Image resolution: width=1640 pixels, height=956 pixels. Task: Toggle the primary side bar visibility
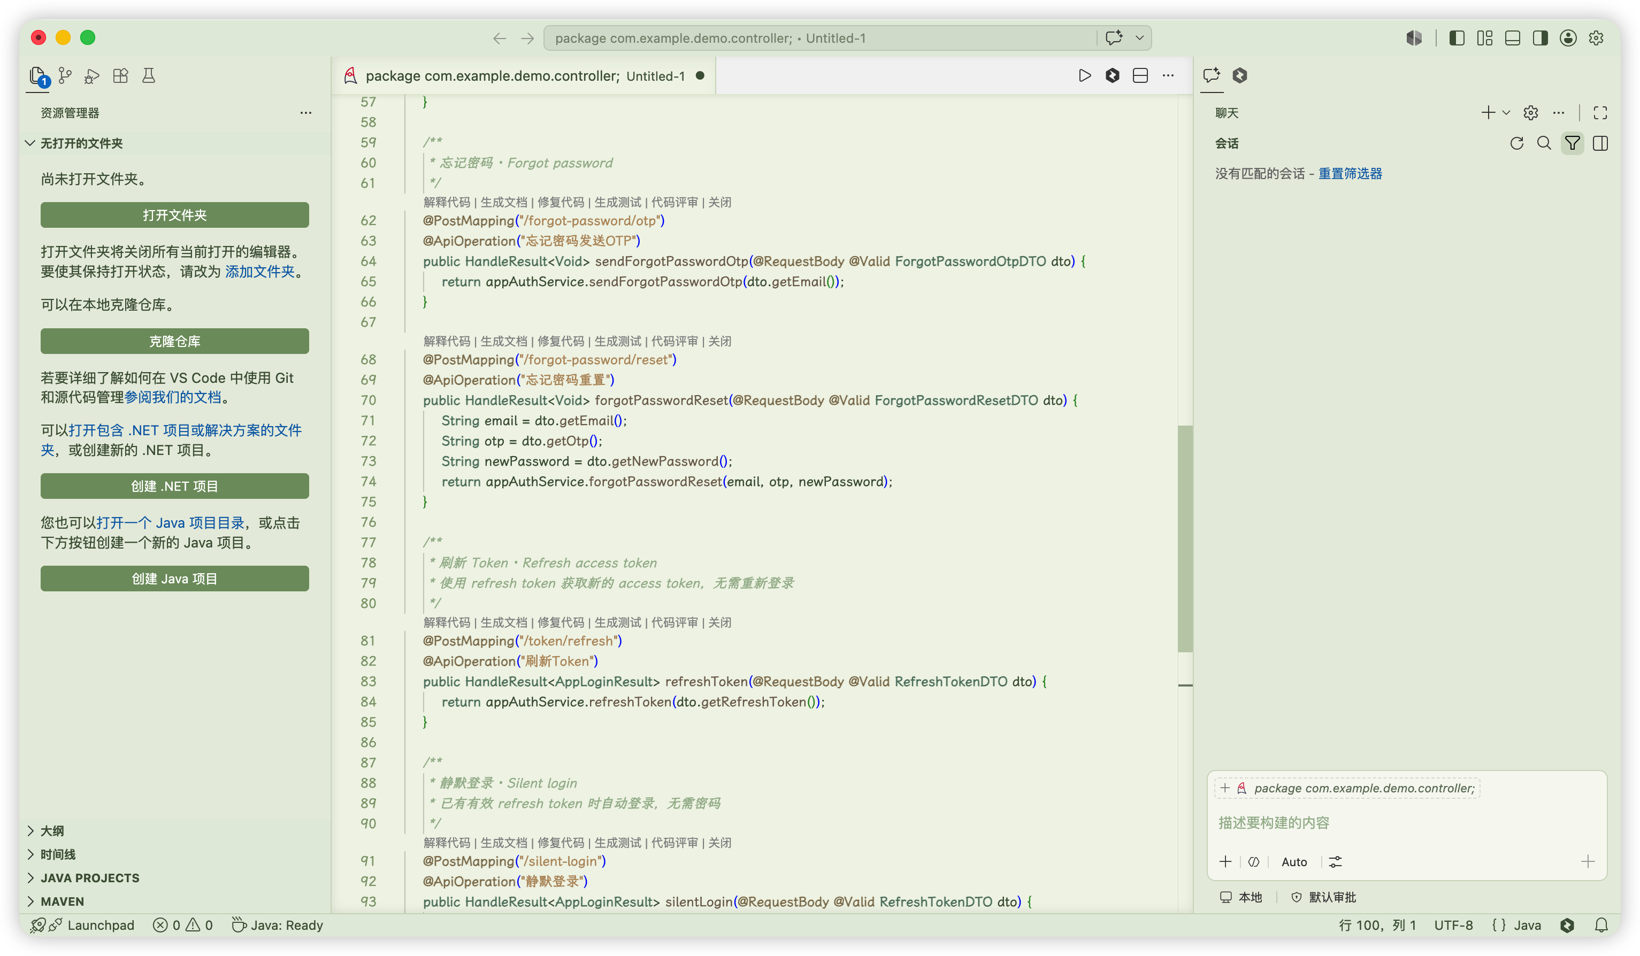coord(1457,38)
